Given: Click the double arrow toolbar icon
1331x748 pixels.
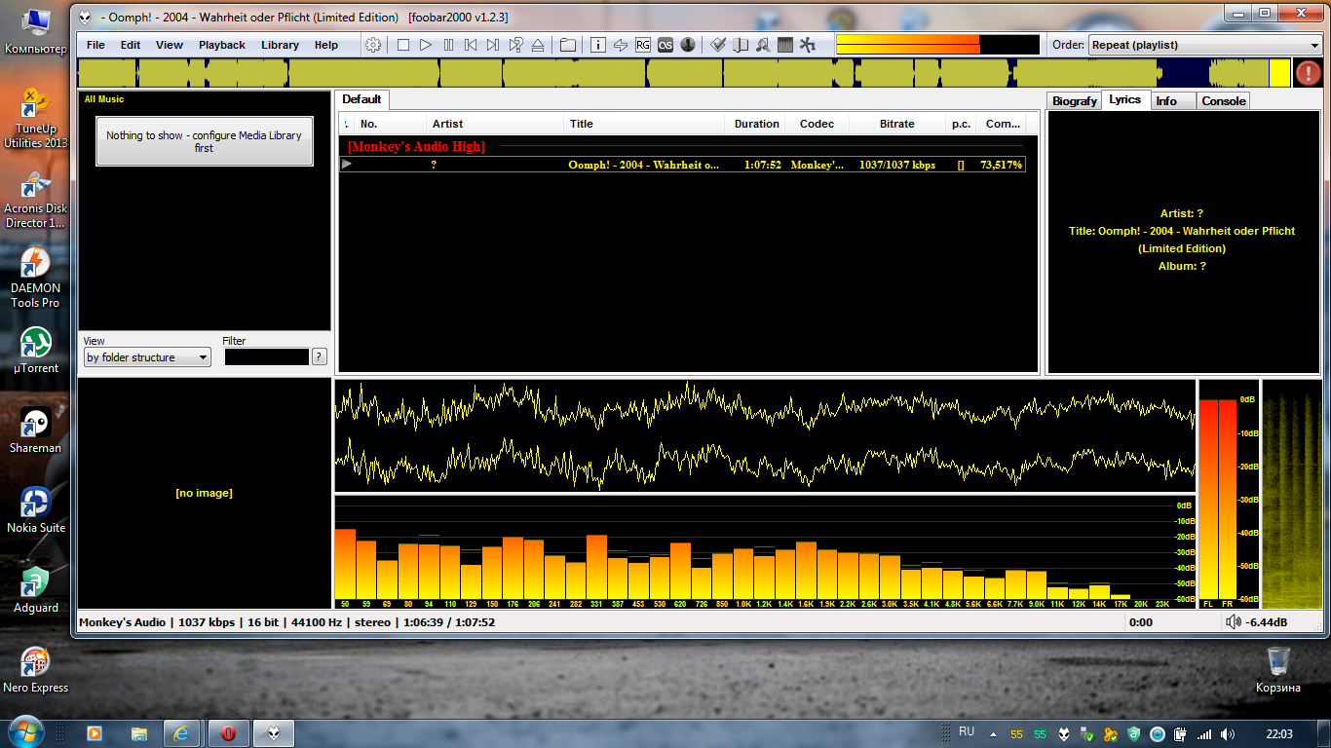Looking at the screenshot, I should pos(621,45).
